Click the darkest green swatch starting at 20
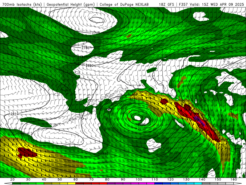This screenshot has width=246, height=185. pyautogui.click(x=16, y=183)
